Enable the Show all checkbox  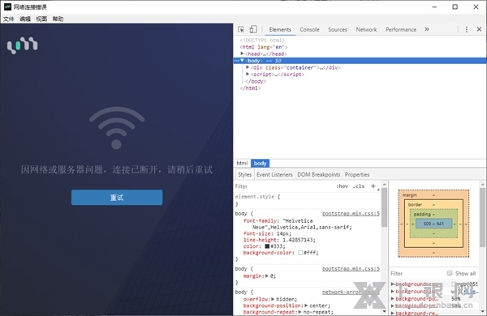click(x=450, y=273)
